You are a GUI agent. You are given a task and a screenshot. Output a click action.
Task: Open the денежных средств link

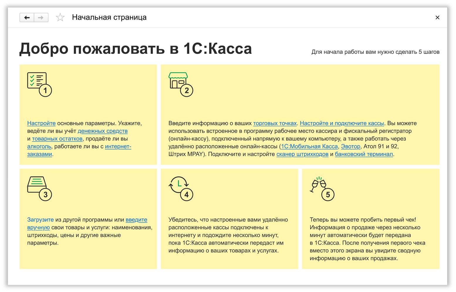pyautogui.click(x=102, y=131)
